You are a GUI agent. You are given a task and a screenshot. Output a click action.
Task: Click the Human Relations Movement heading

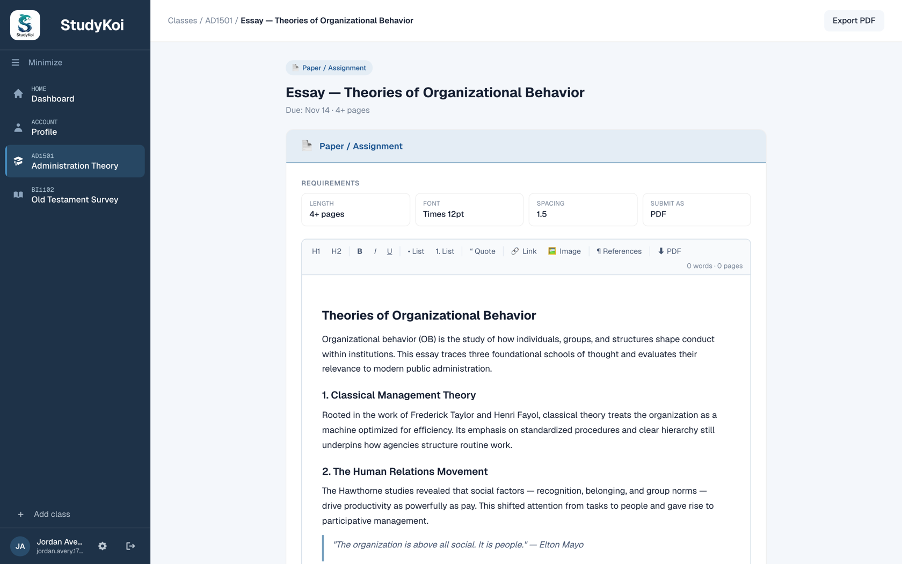coord(405,472)
